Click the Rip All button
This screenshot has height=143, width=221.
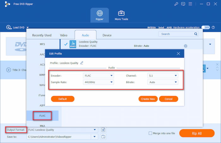coord(197,133)
